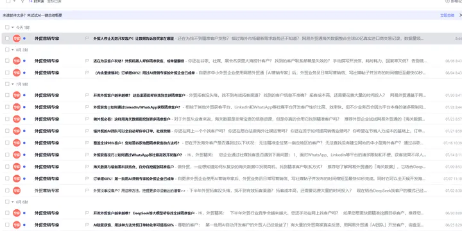Click the 立即总结 link in the AI banner

tap(447, 15)
